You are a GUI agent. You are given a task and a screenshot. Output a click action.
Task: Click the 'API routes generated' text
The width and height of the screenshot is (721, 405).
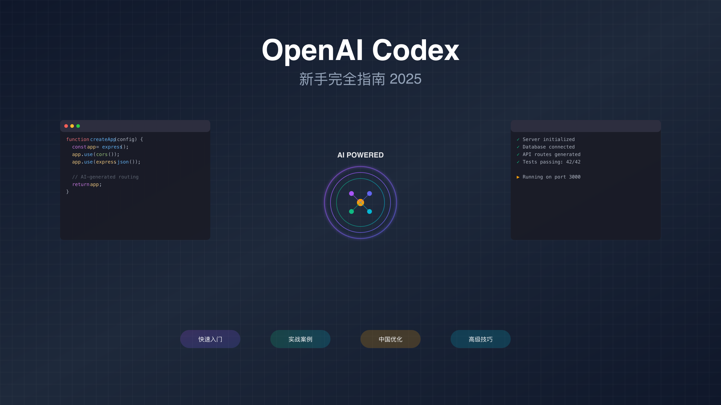552,154
